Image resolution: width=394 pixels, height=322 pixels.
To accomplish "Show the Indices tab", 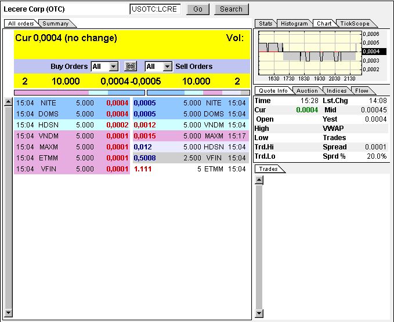I will (x=337, y=91).
